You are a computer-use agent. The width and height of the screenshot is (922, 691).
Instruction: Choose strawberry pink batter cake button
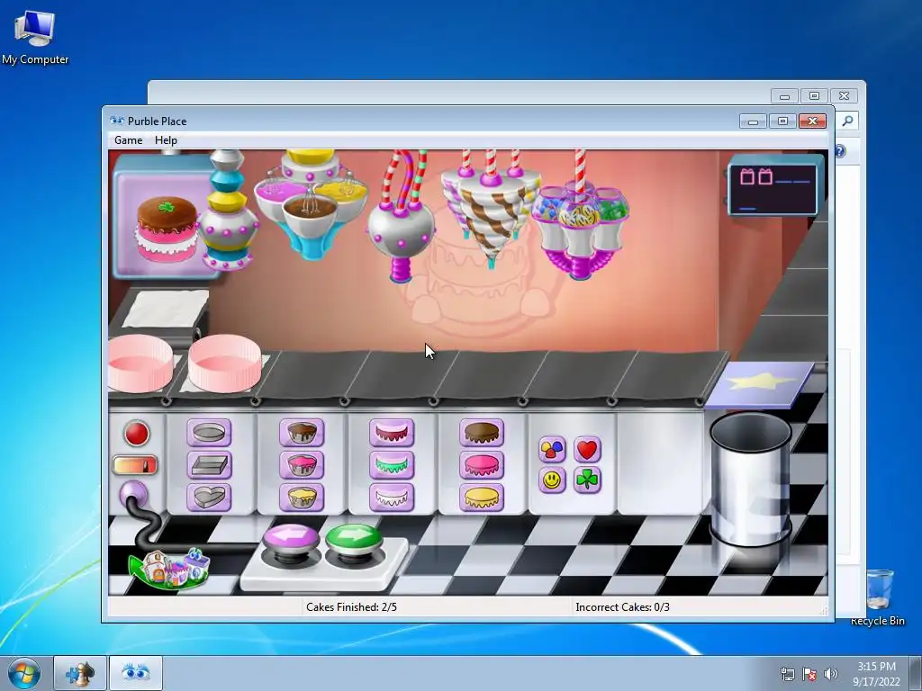[x=302, y=465]
